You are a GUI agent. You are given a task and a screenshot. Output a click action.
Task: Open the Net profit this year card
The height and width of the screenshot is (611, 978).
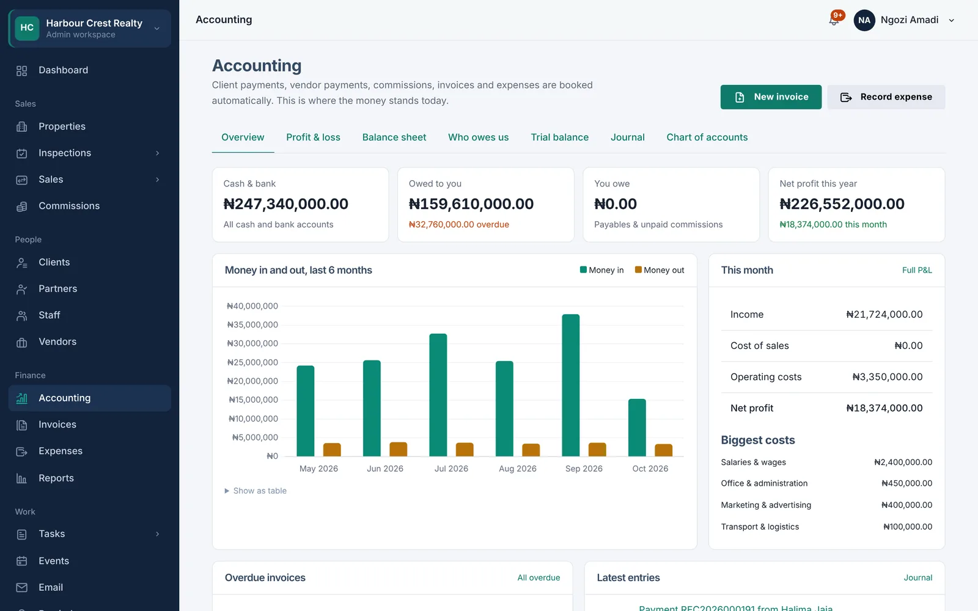856,205
